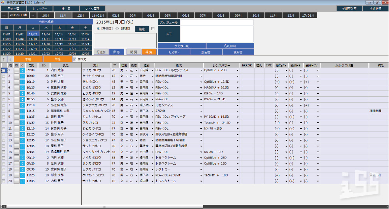Open the 術眼 dropdown in row 2
389x209 pixels.
click(137, 76)
